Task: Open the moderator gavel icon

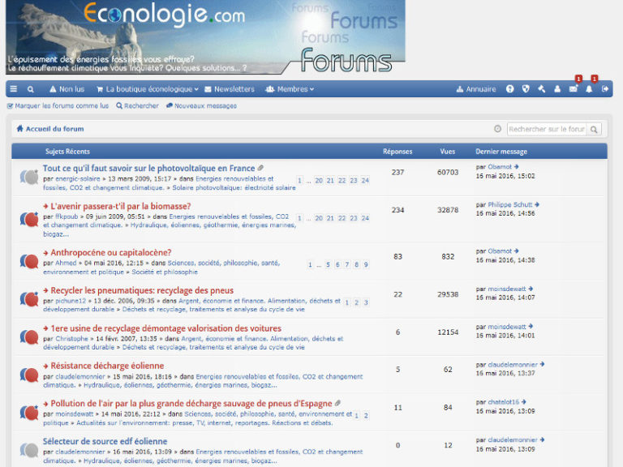Action: (x=542, y=89)
